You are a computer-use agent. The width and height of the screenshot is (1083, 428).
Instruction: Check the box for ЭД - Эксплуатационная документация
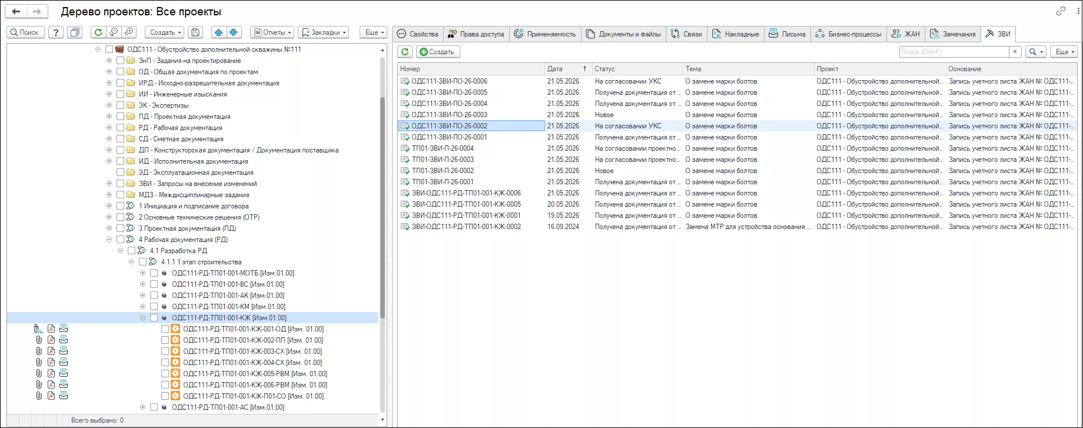[121, 172]
